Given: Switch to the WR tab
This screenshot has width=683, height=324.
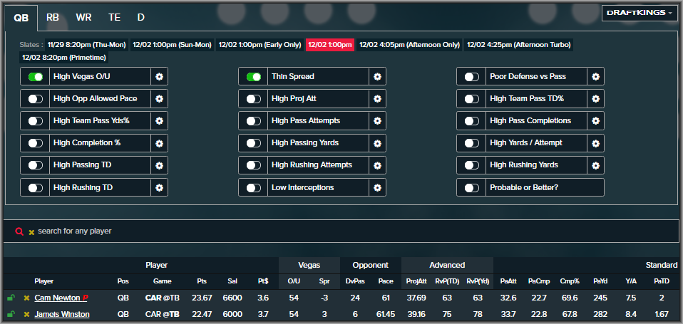Looking at the screenshot, I should click(x=83, y=17).
